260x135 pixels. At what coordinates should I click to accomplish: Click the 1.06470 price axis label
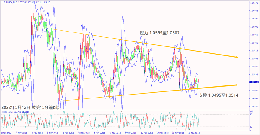[x=254, y=3]
